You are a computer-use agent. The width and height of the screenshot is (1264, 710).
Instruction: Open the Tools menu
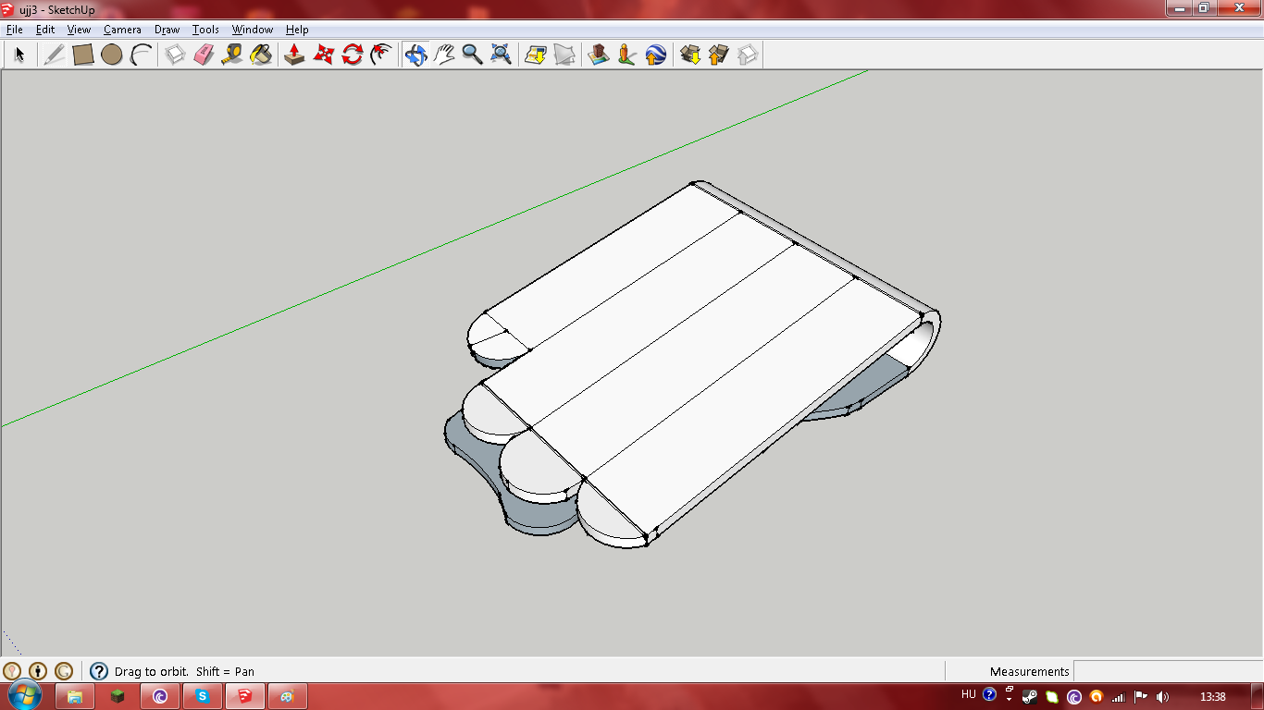tap(205, 30)
